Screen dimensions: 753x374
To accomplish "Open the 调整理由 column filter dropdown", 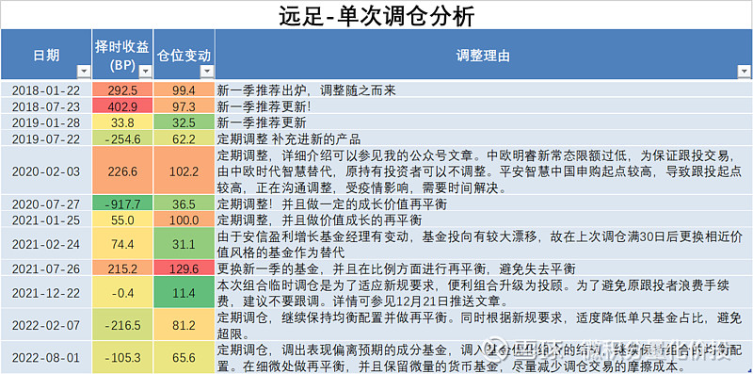I will [x=744, y=73].
